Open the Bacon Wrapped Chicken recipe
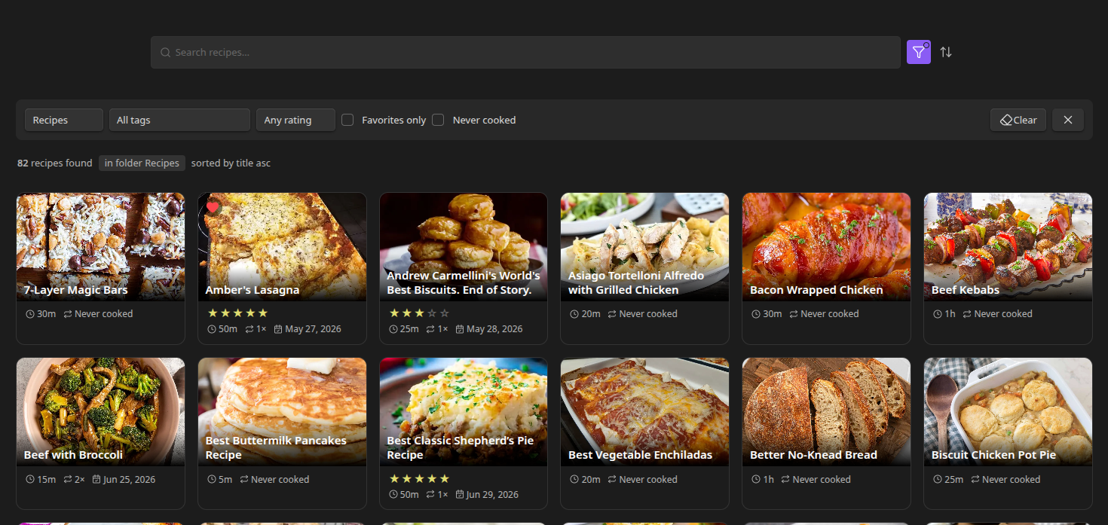The image size is (1108, 525). 827,269
